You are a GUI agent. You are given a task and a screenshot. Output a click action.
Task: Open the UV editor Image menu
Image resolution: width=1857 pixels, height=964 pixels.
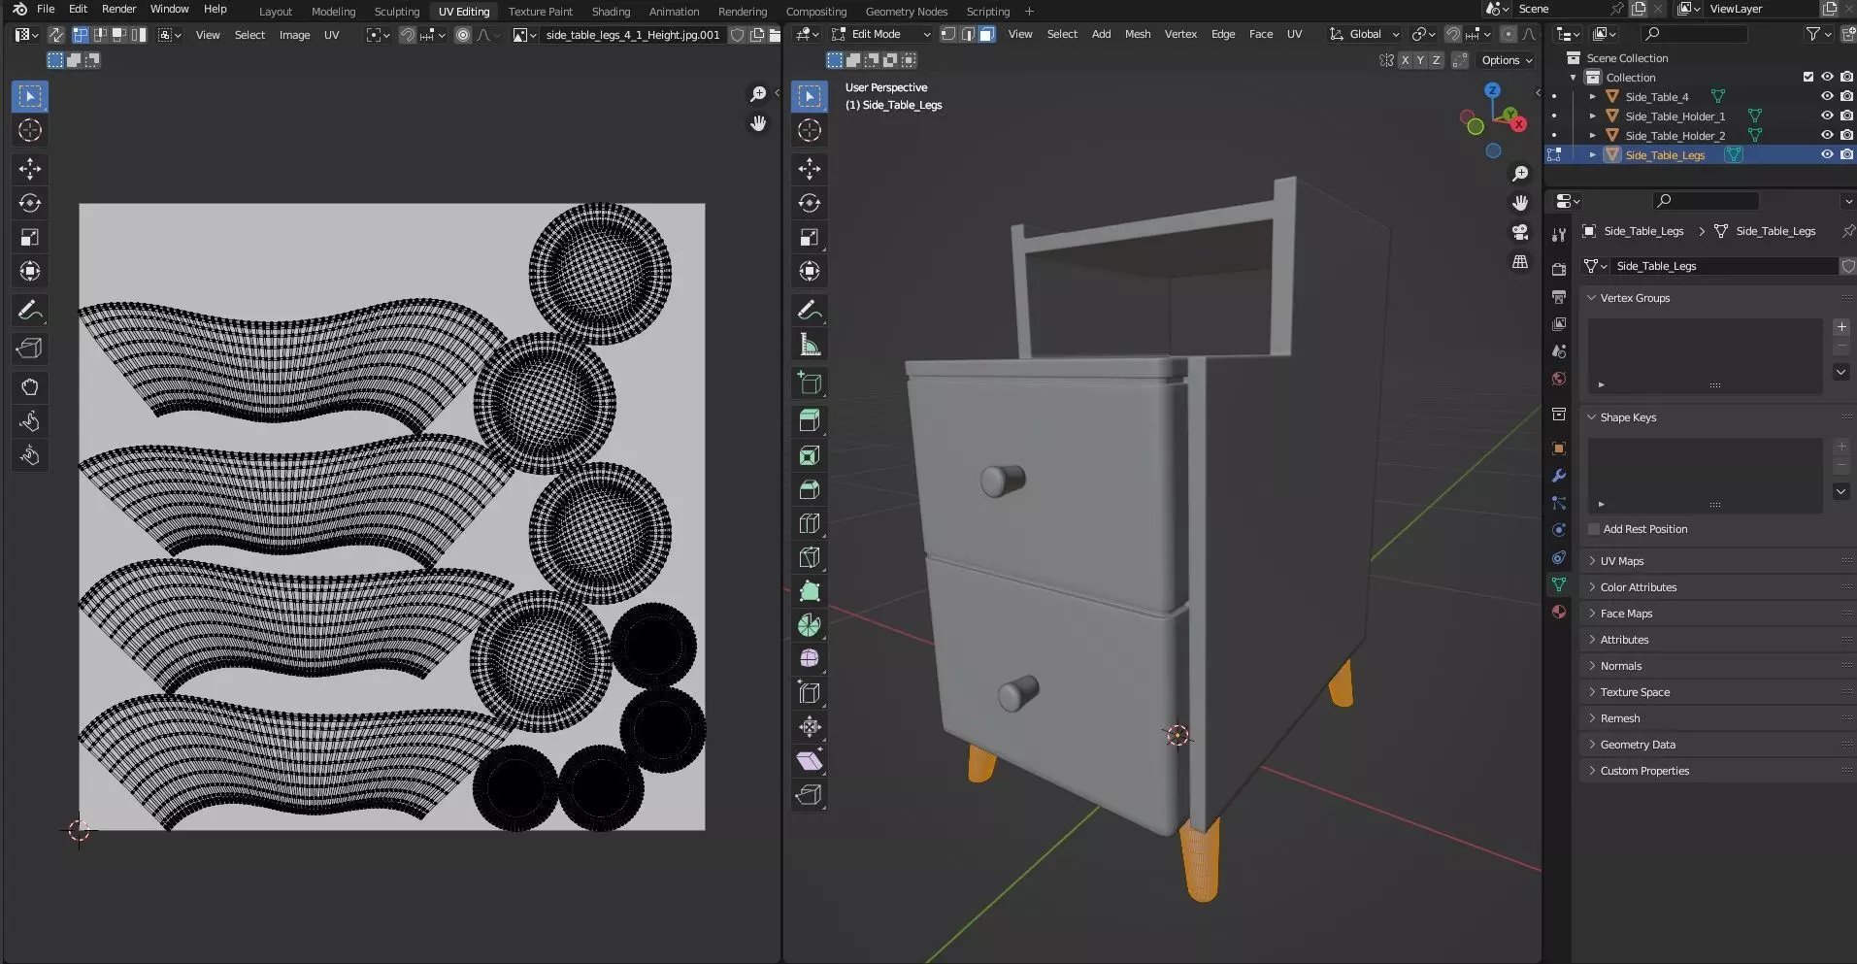tap(294, 35)
